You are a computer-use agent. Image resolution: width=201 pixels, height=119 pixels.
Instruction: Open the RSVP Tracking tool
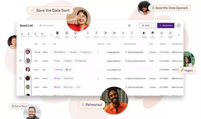[x=58, y=35]
